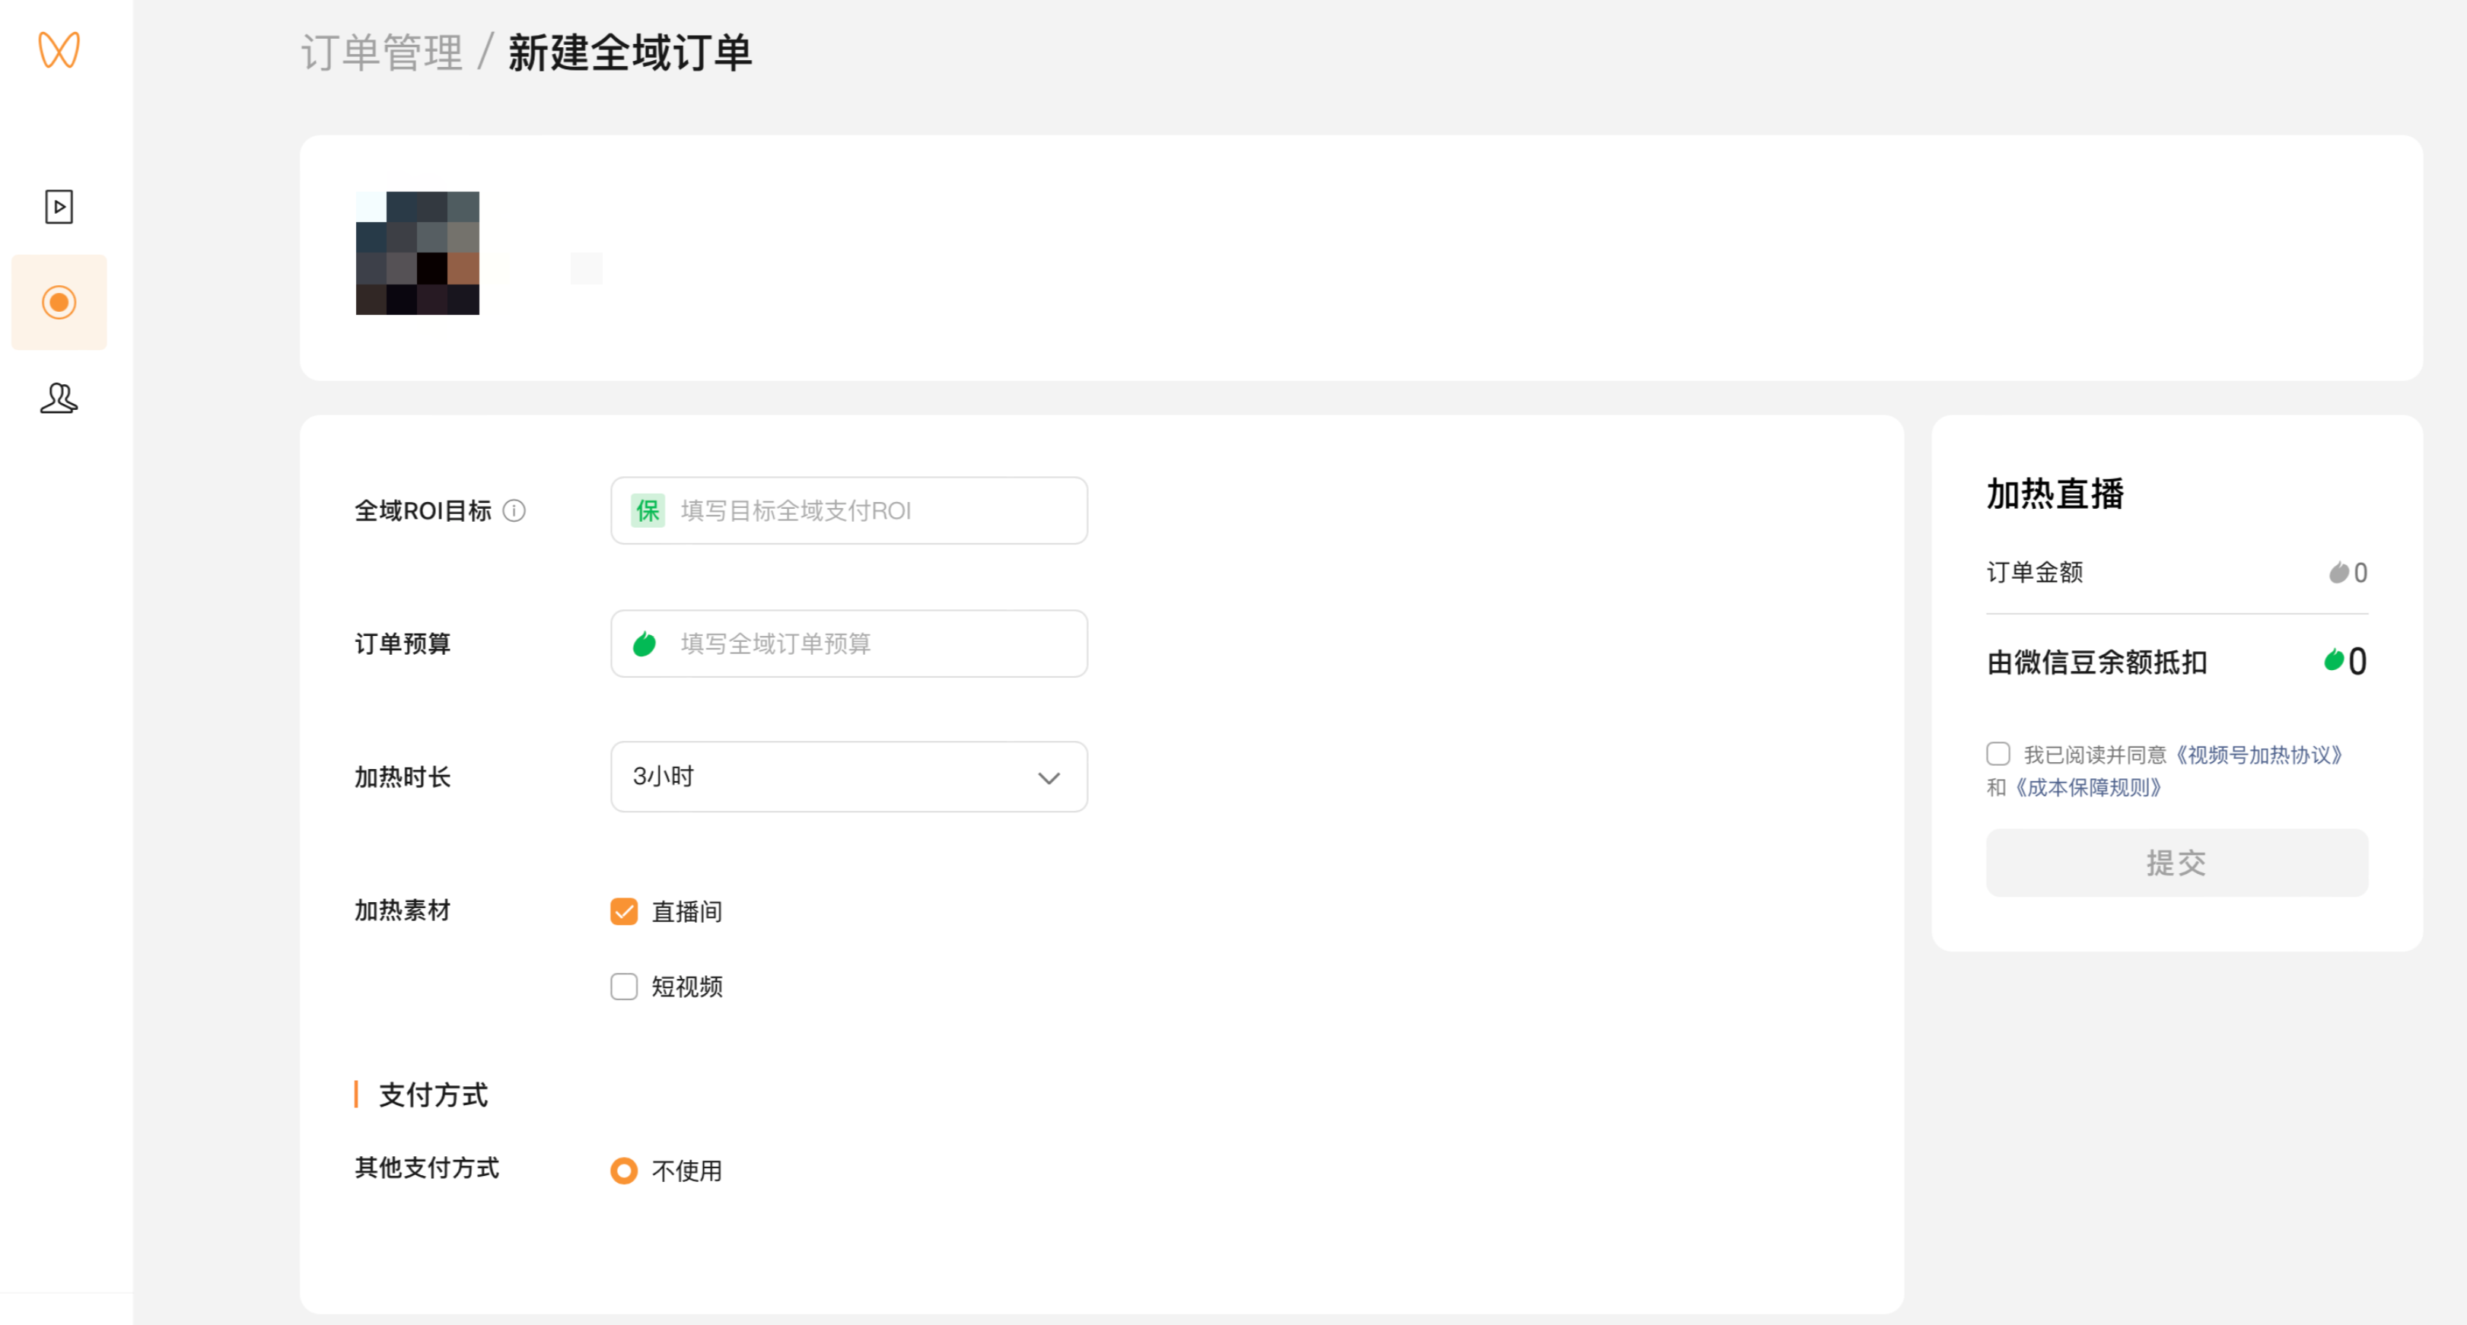Click the 全域ROI目标 label
This screenshot has height=1325, width=2467.
pos(423,510)
